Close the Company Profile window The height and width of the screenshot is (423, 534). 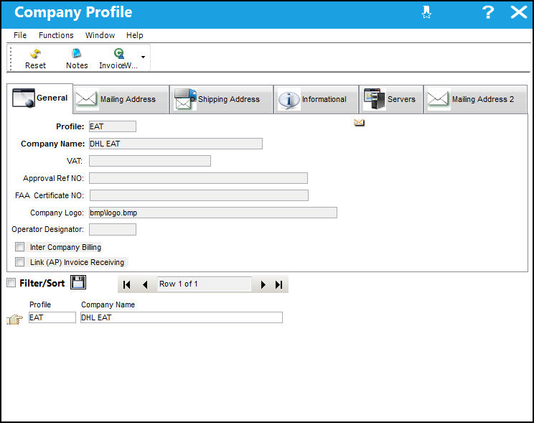pyautogui.click(x=519, y=12)
